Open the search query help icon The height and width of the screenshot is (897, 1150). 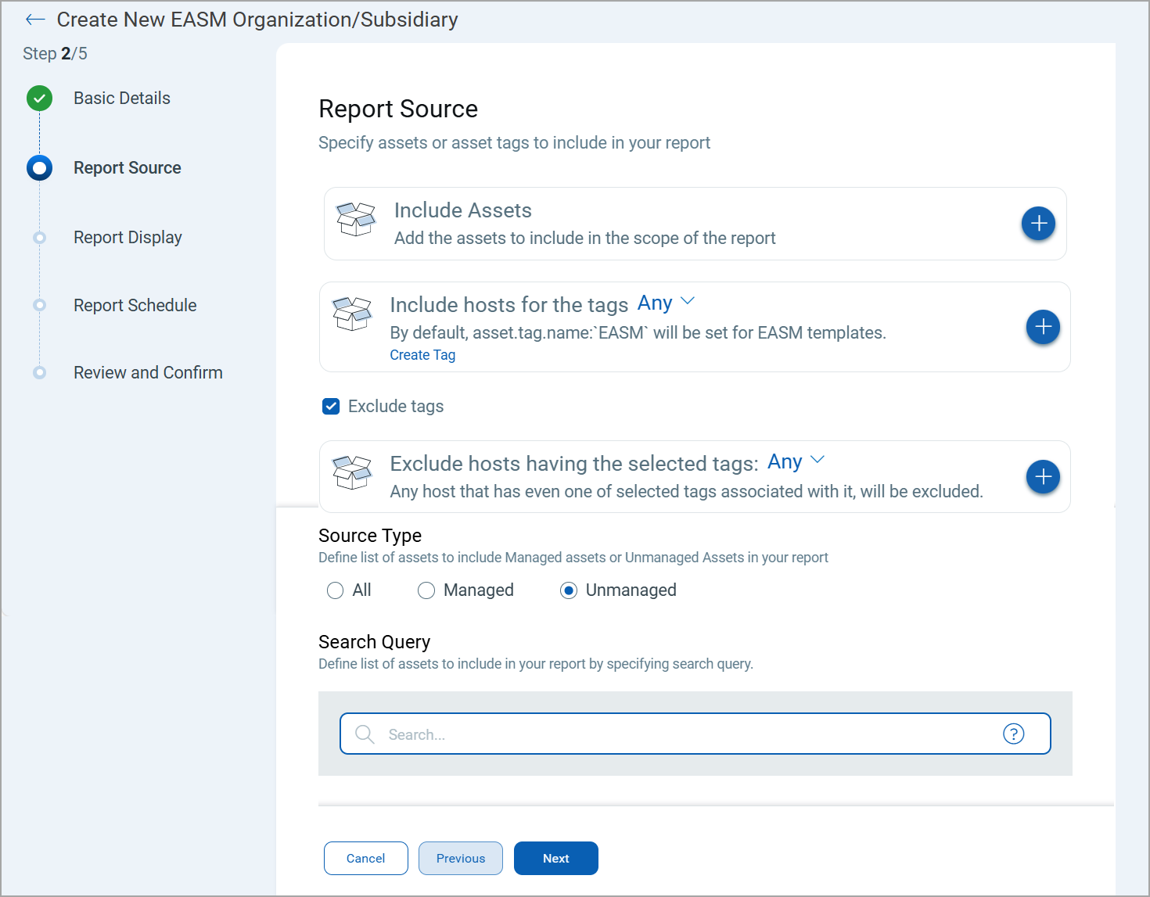coord(1013,734)
